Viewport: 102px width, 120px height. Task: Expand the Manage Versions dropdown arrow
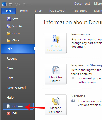click(62, 112)
